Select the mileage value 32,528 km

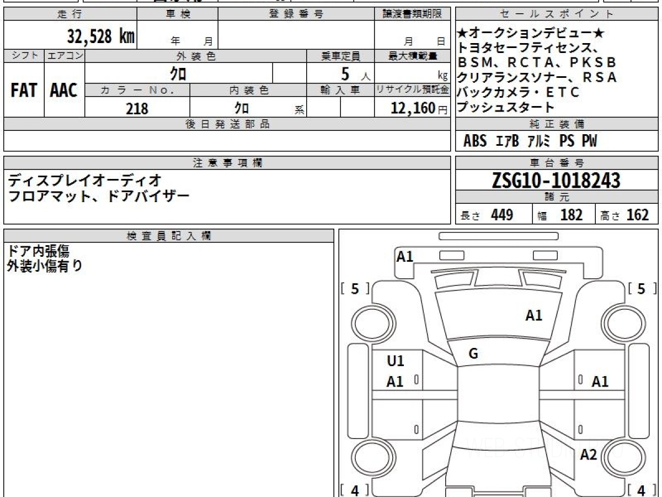click(101, 36)
